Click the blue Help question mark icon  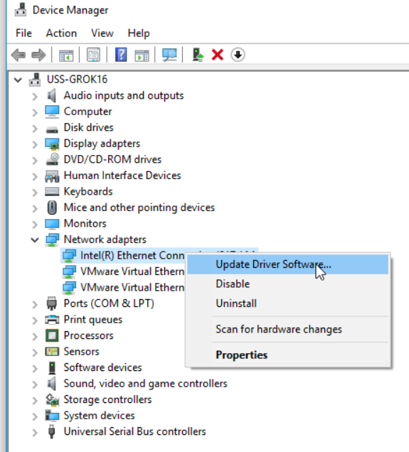tap(121, 55)
